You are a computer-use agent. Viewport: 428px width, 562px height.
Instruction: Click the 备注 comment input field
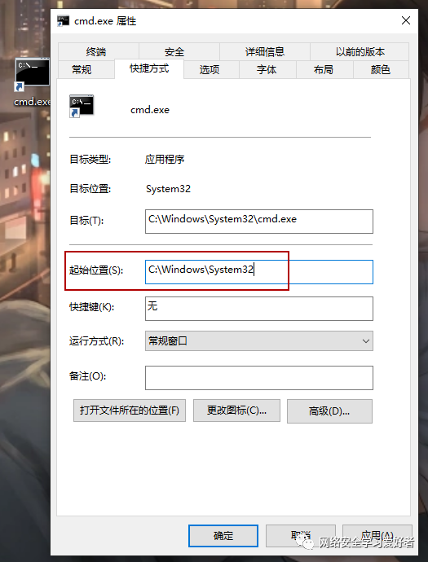(x=259, y=378)
